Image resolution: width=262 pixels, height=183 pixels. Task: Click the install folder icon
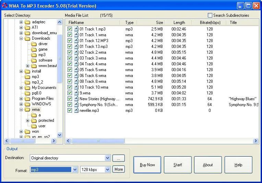pos(27,71)
